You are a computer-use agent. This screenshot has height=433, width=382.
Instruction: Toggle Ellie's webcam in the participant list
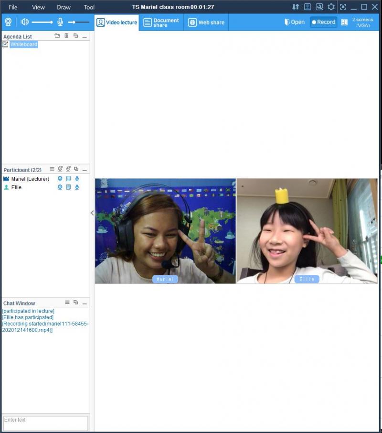pyautogui.click(x=60, y=187)
